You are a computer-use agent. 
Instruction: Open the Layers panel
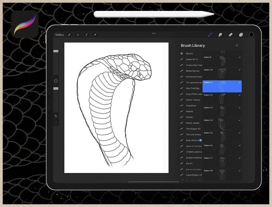pyautogui.click(x=240, y=35)
